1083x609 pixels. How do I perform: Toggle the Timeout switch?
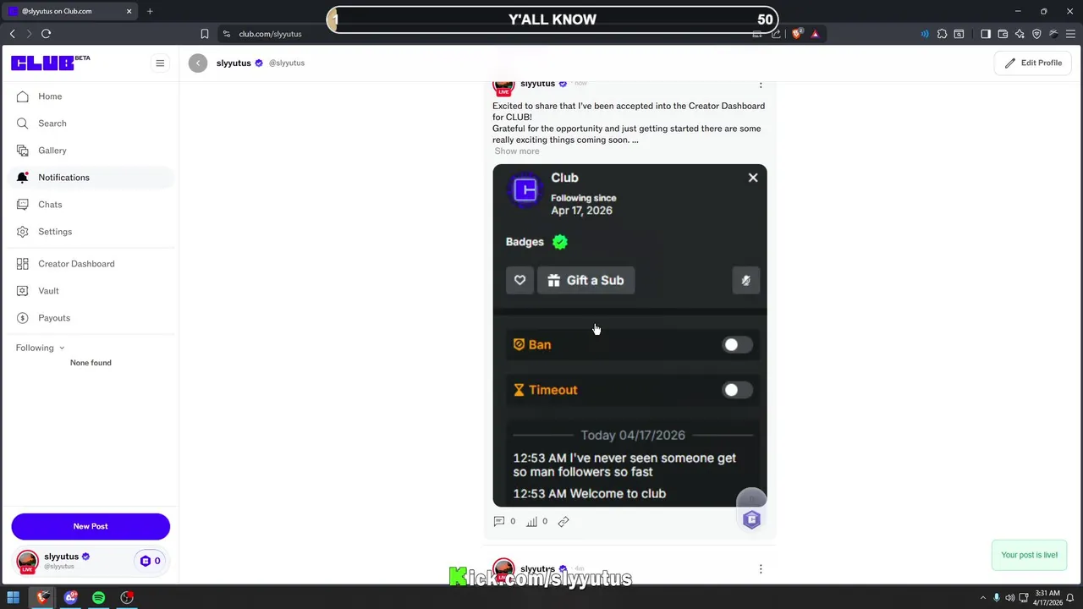point(737,390)
